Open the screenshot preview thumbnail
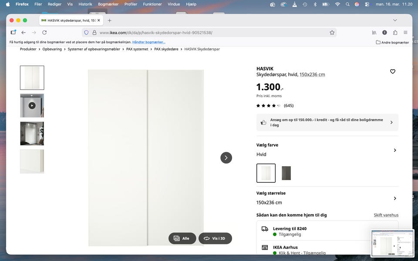This screenshot has width=418, height=261. tap(392, 243)
